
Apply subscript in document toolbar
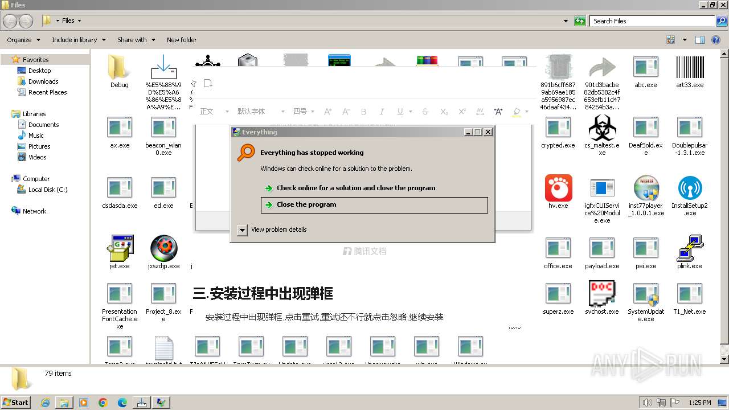coord(444,112)
